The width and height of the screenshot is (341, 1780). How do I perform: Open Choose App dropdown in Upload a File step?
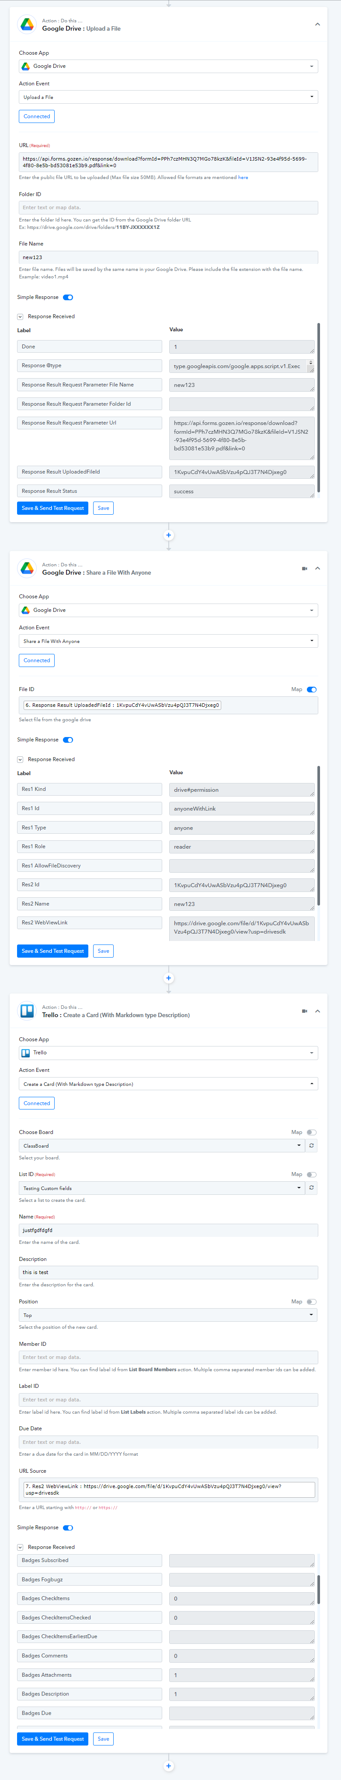168,67
